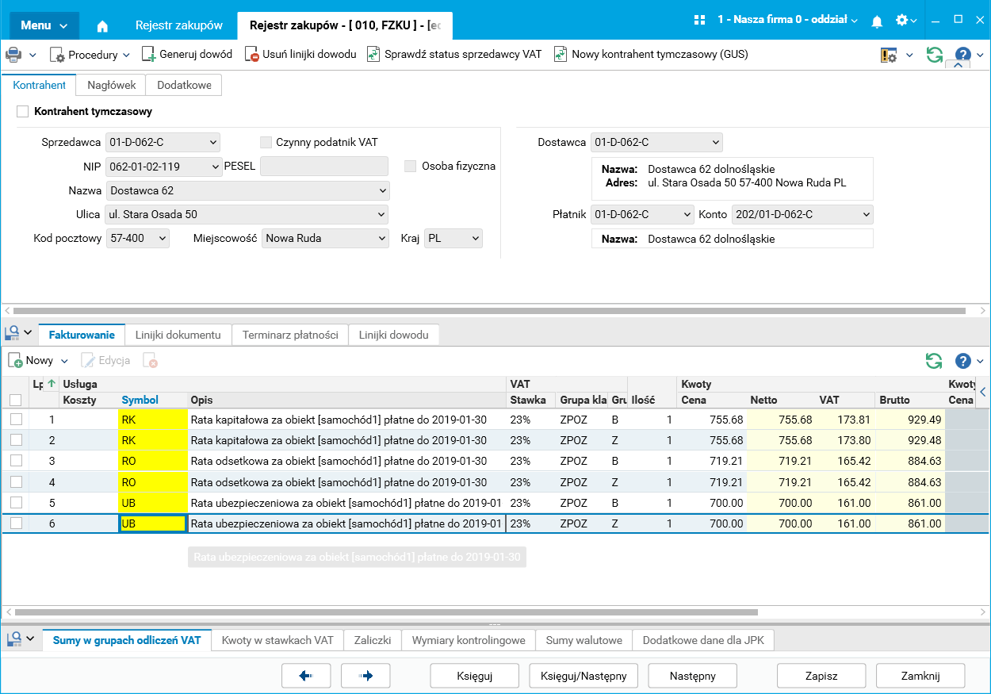991x694 pixels.
Task: Check seller VAT status (Sprawdź status sprzedawcy VAT)
Action: tap(454, 55)
